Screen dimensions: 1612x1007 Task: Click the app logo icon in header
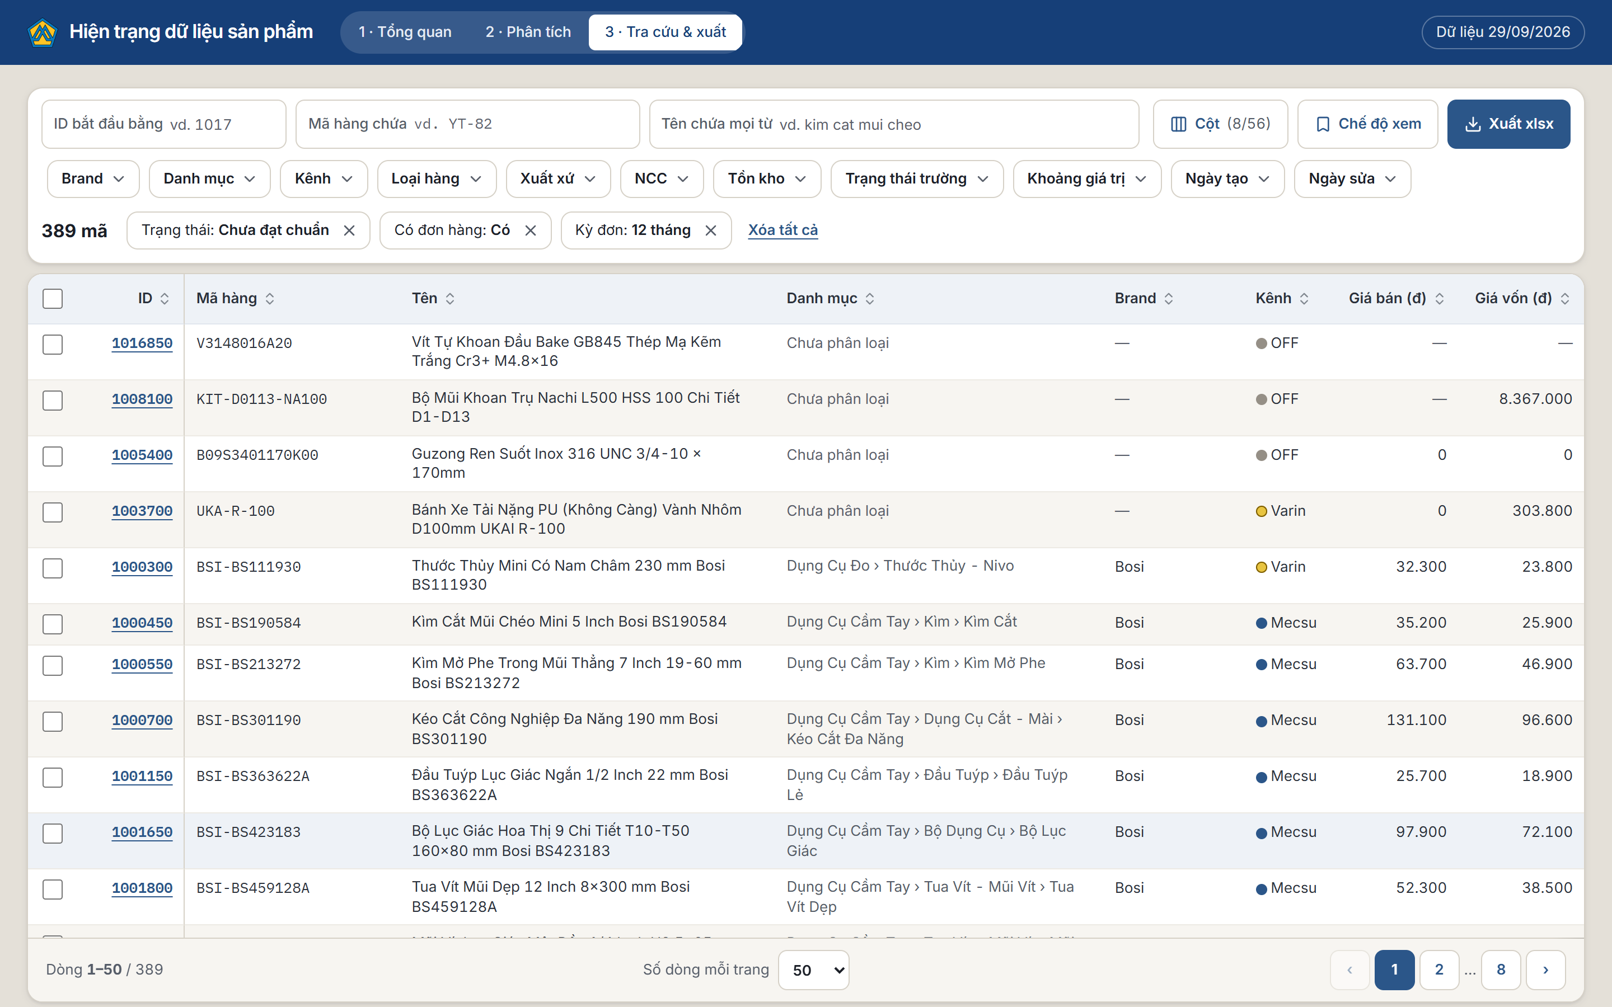[43, 32]
